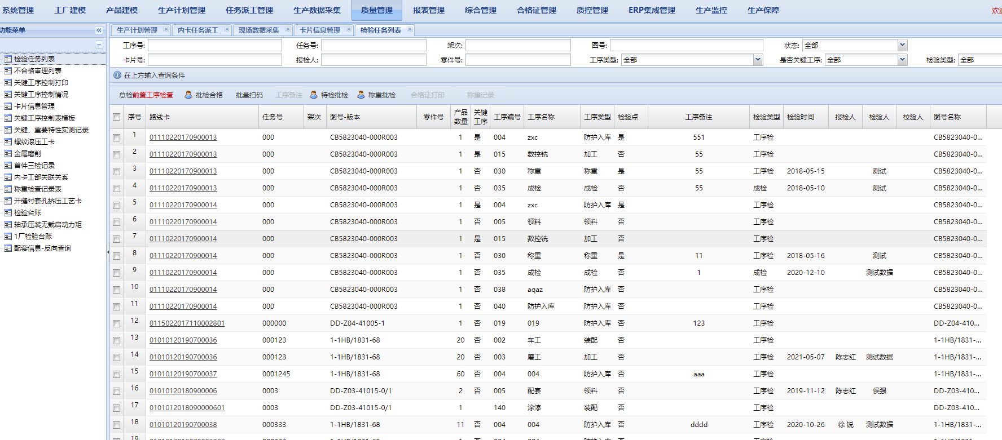Open 称重检查记录表 in sidebar tree
Screen dimensions: 1002x440
click(38, 189)
